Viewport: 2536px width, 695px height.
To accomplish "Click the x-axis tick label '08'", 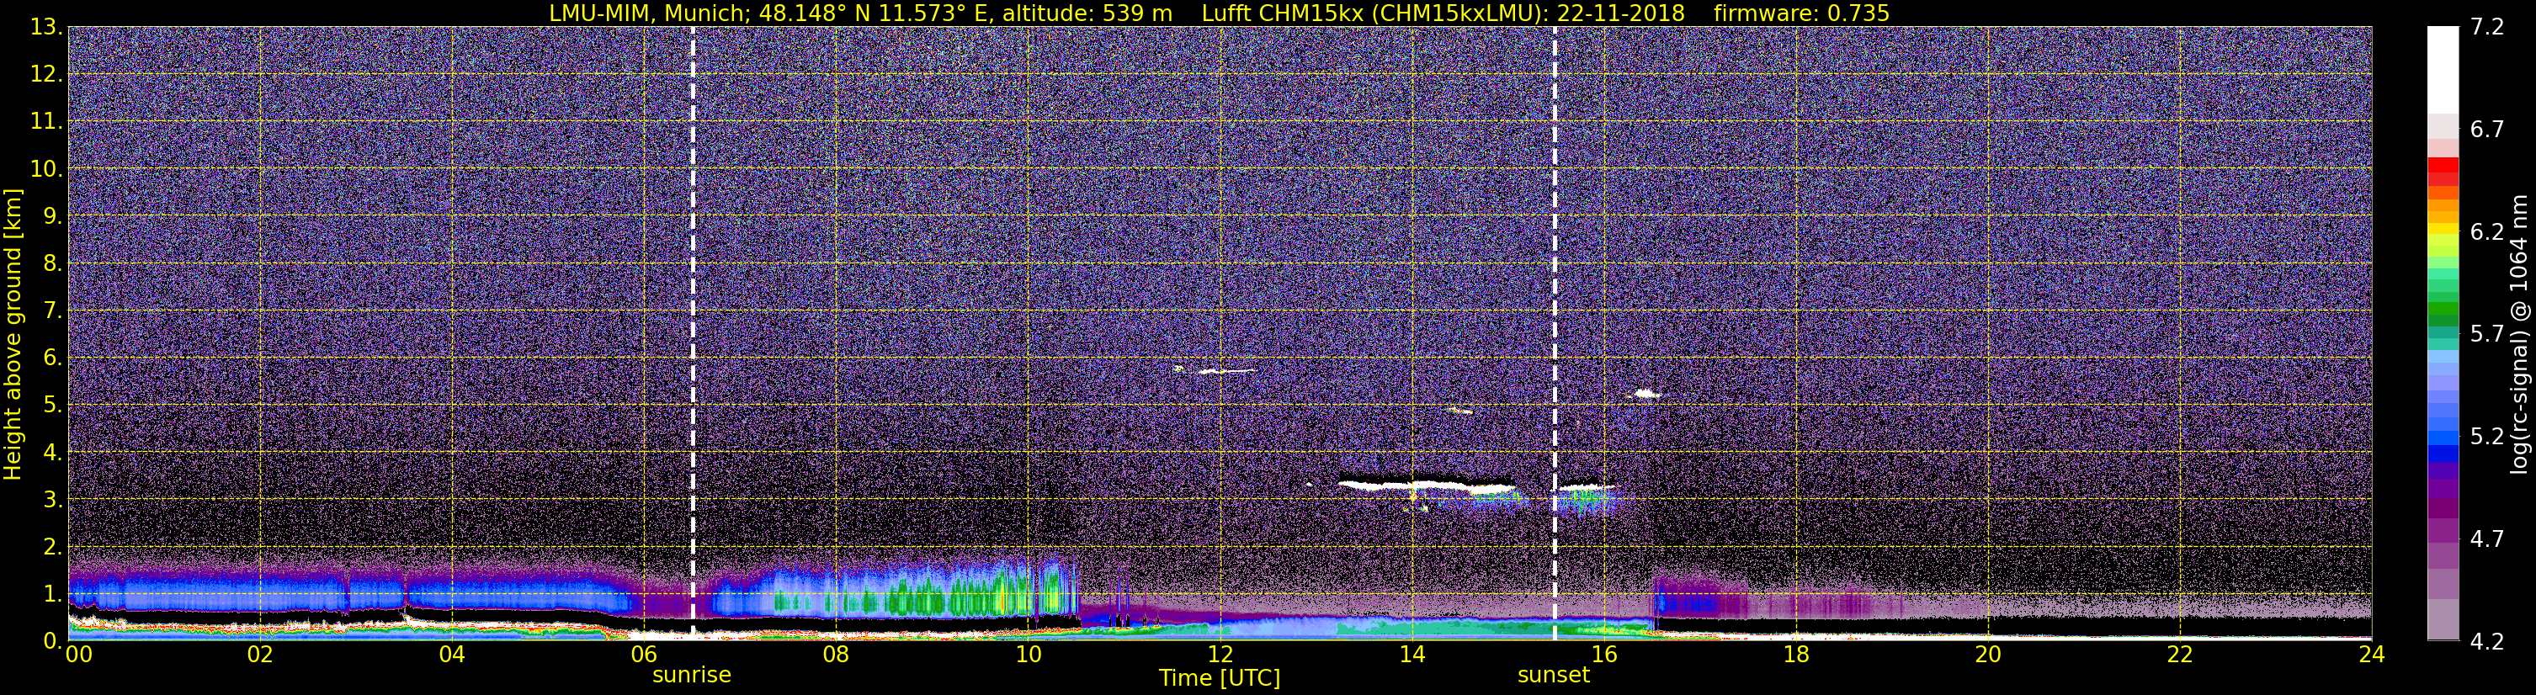I will tap(836, 654).
